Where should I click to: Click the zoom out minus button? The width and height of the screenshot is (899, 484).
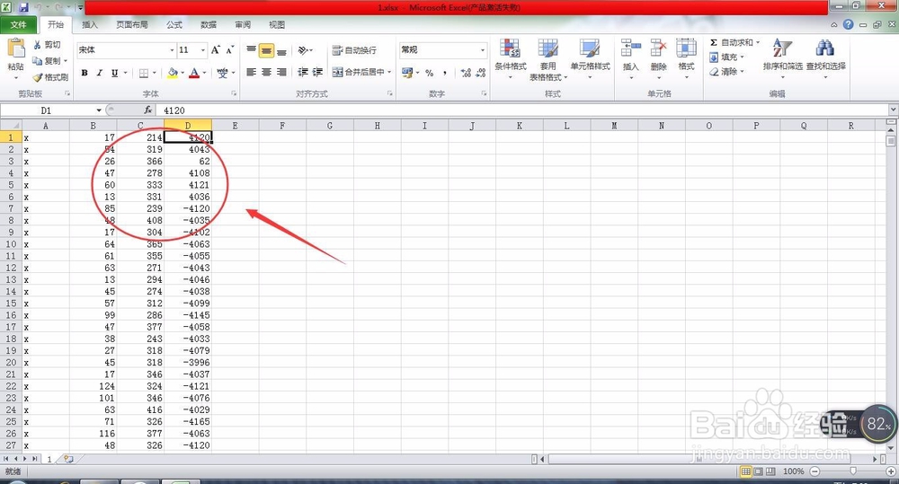(814, 471)
